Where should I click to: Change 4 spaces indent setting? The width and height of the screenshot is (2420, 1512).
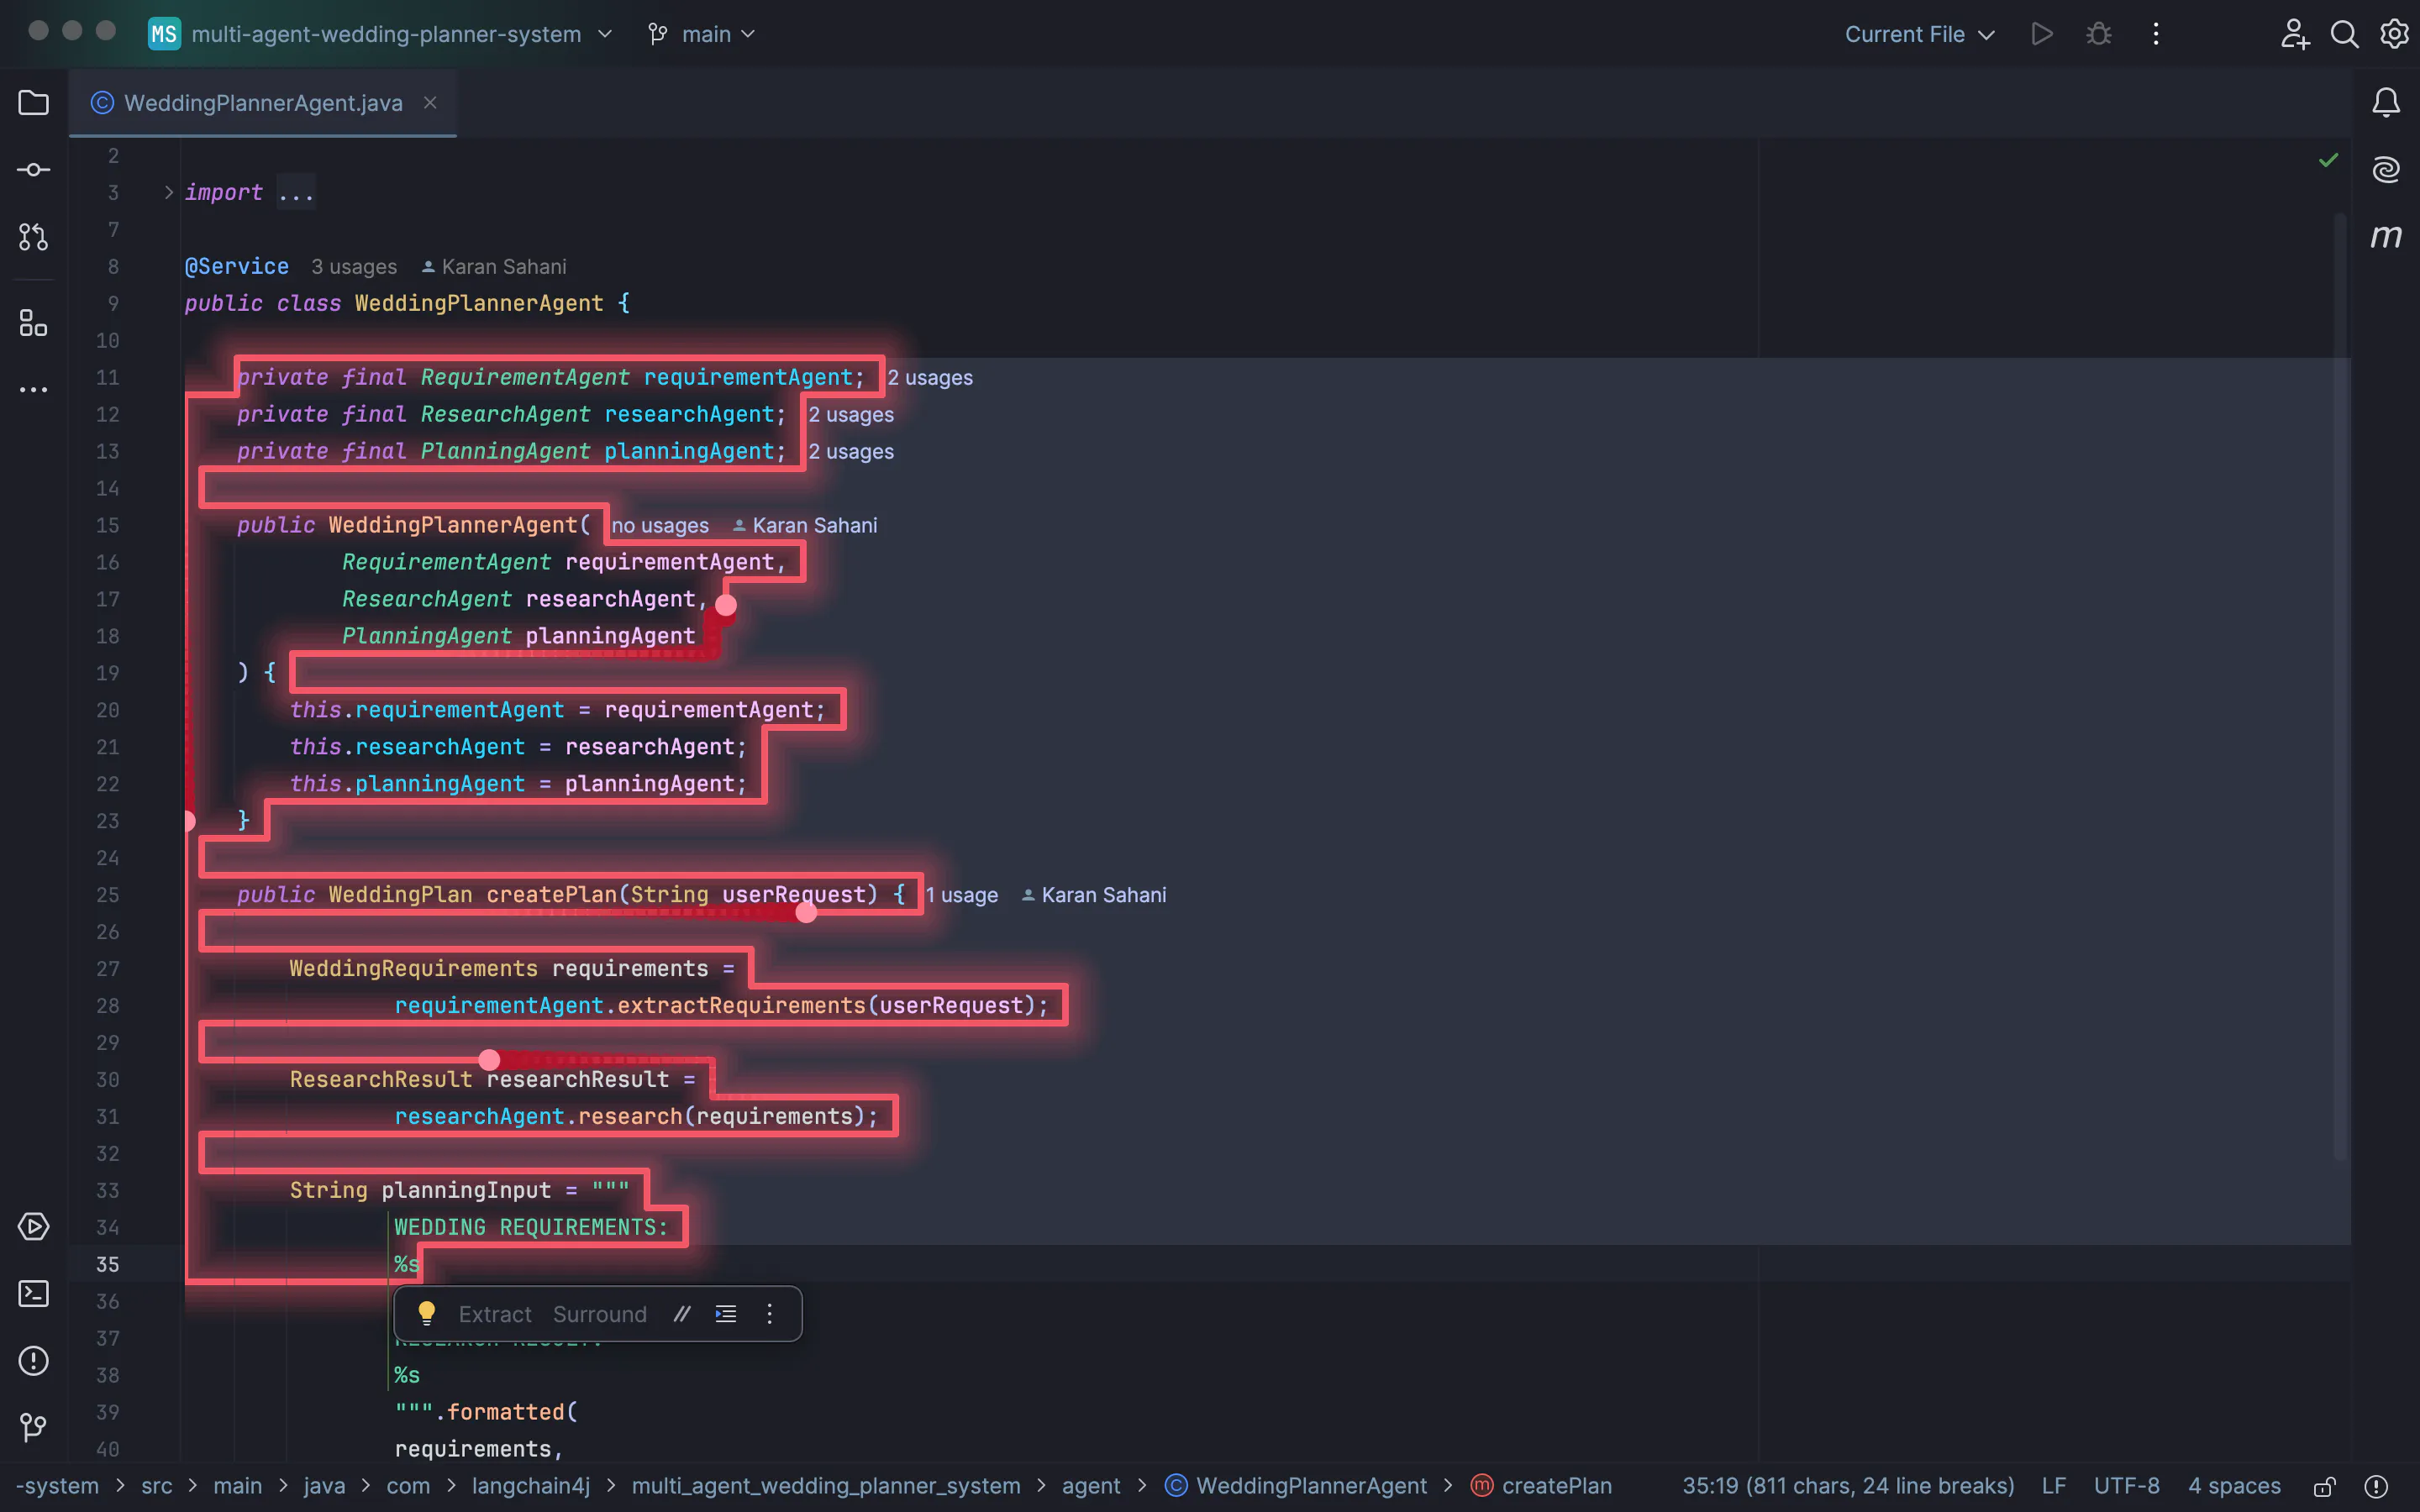pos(2234,1486)
